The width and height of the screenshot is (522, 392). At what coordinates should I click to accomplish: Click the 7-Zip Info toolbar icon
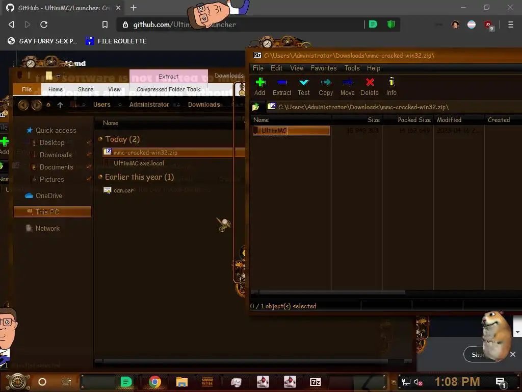(x=391, y=82)
